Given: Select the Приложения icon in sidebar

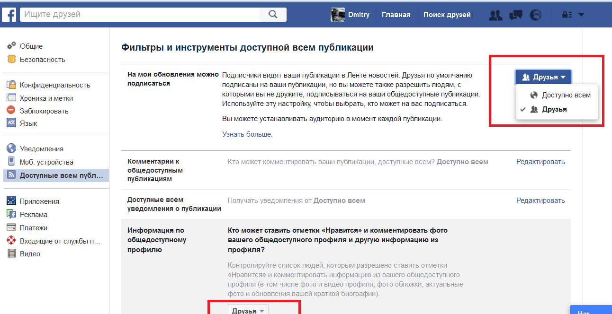Looking at the screenshot, I should click(12, 201).
